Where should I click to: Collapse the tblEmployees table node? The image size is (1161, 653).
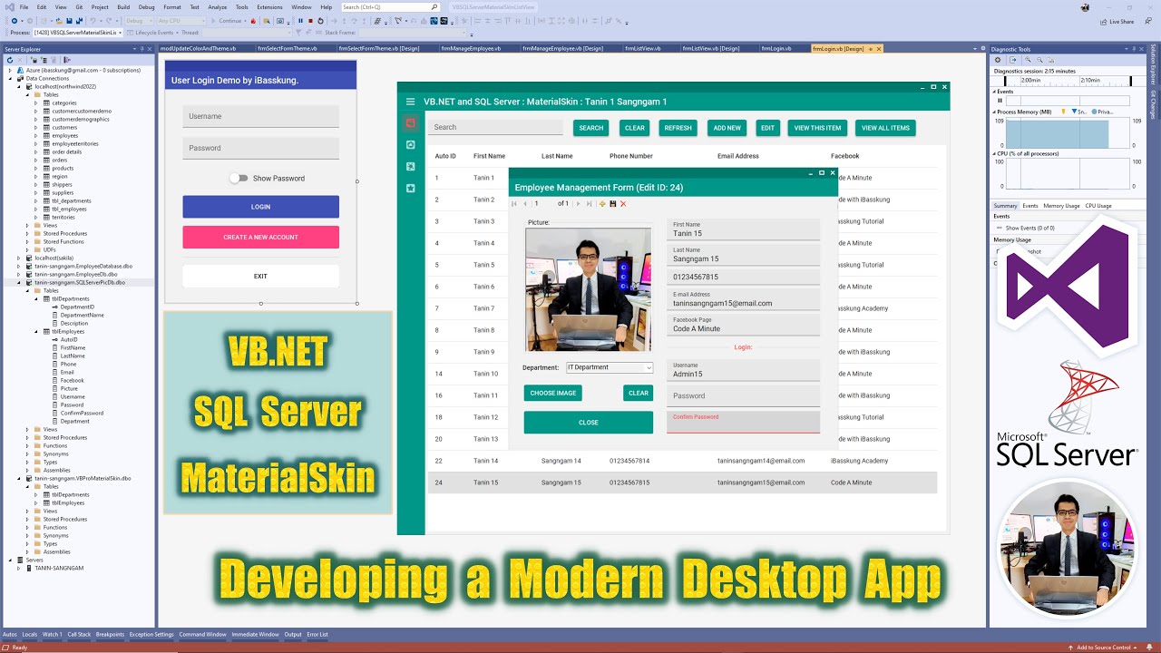click(x=36, y=331)
